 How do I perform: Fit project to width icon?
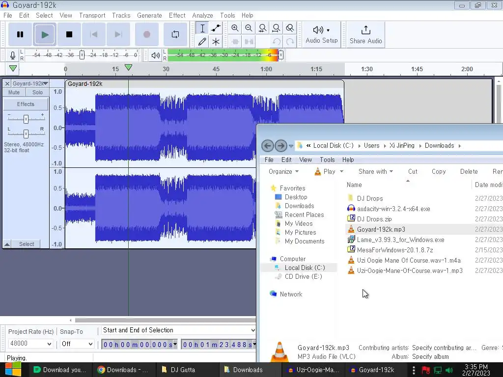(x=276, y=28)
